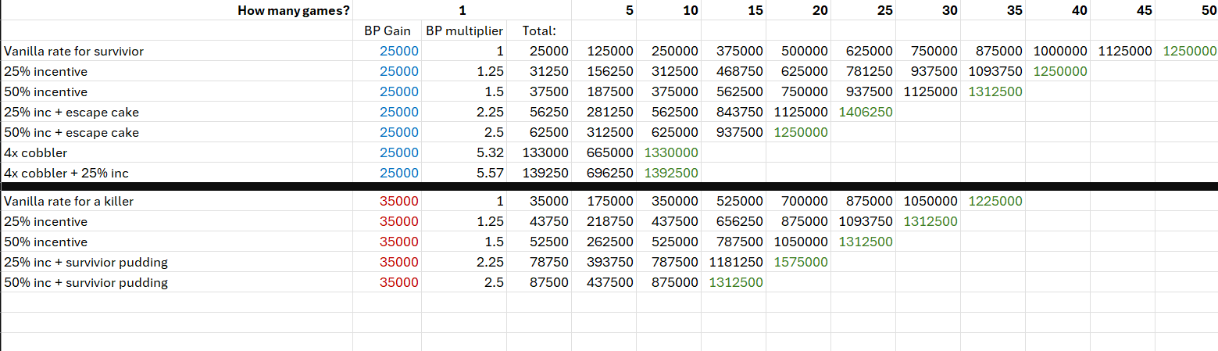The height and width of the screenshot is (351, 1218).
Task: Click the 'Vanilla rate for survivior' row label
Action: click(x=177, y=51)
